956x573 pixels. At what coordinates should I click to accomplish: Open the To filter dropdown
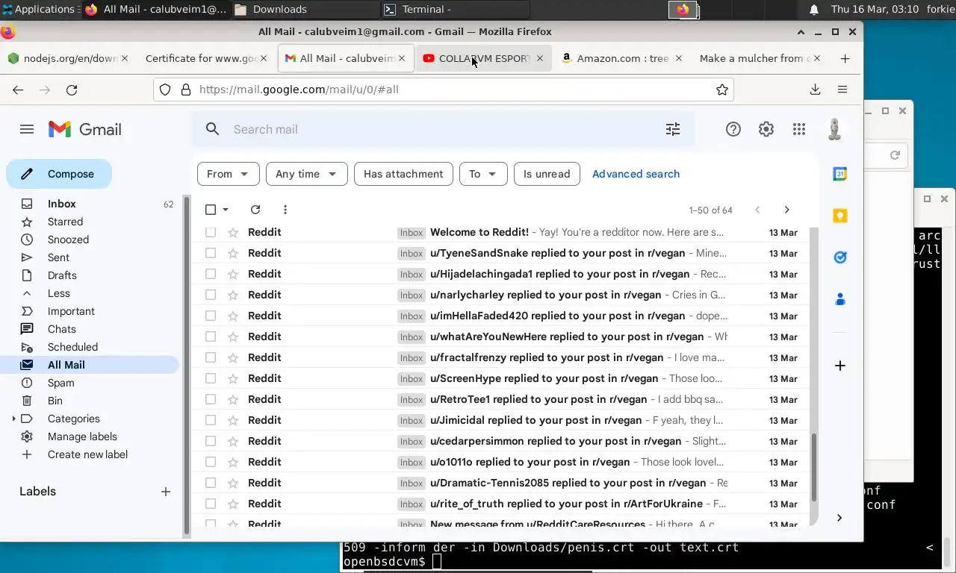pos(483,174)
